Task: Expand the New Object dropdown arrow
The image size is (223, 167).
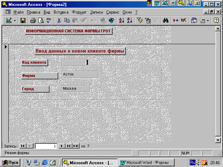Action: pos(208,21)
